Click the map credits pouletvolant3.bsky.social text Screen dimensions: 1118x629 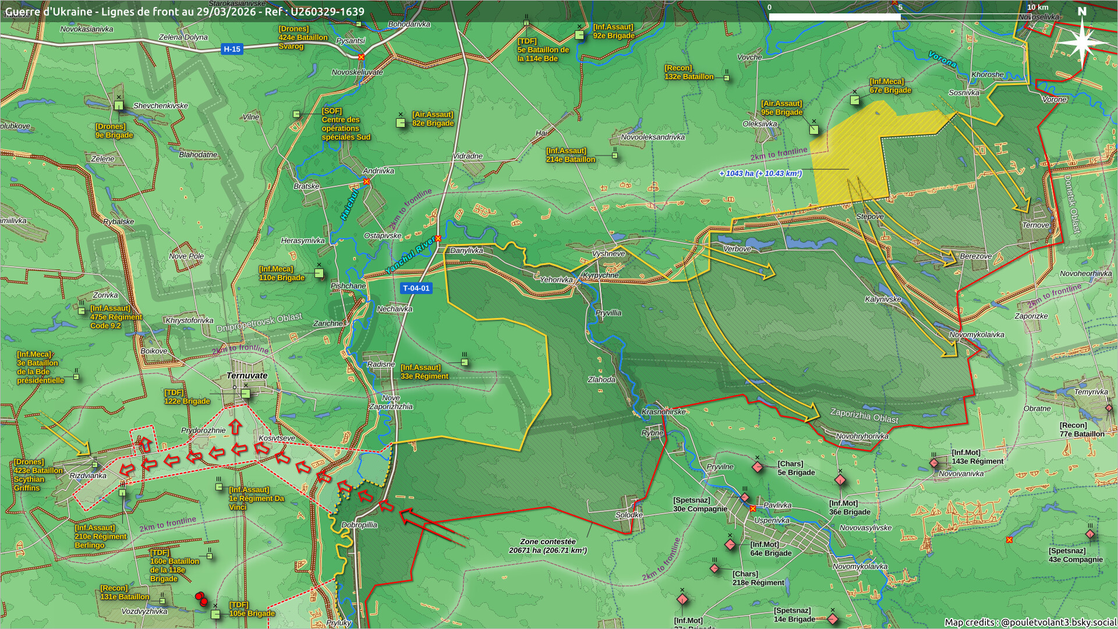pyautogui.click(x=1029, y=622)
